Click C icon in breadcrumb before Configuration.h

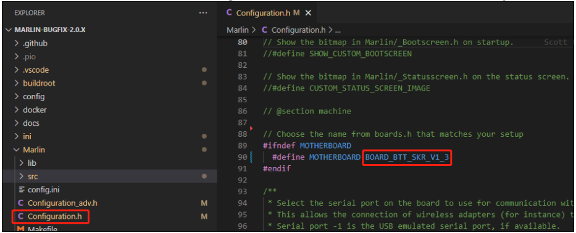(x=264, y=30)
